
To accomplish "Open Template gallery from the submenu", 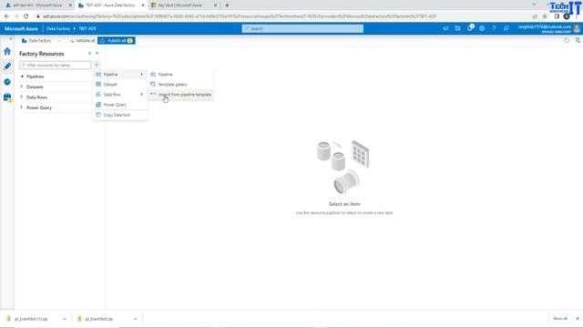I will tap(181, 85).
